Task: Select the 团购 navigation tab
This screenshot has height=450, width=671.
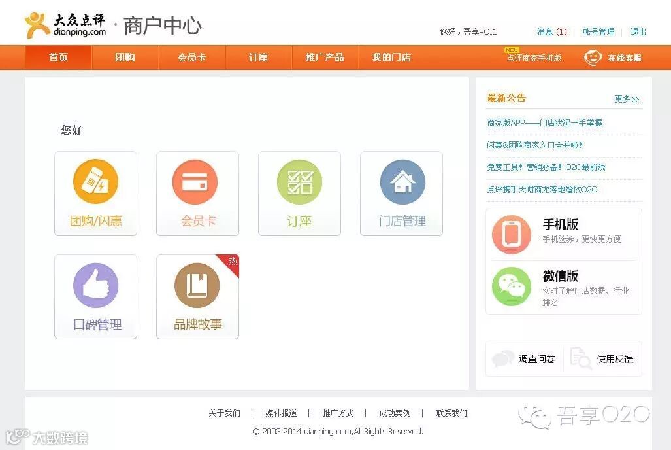Action: (125, 58)
